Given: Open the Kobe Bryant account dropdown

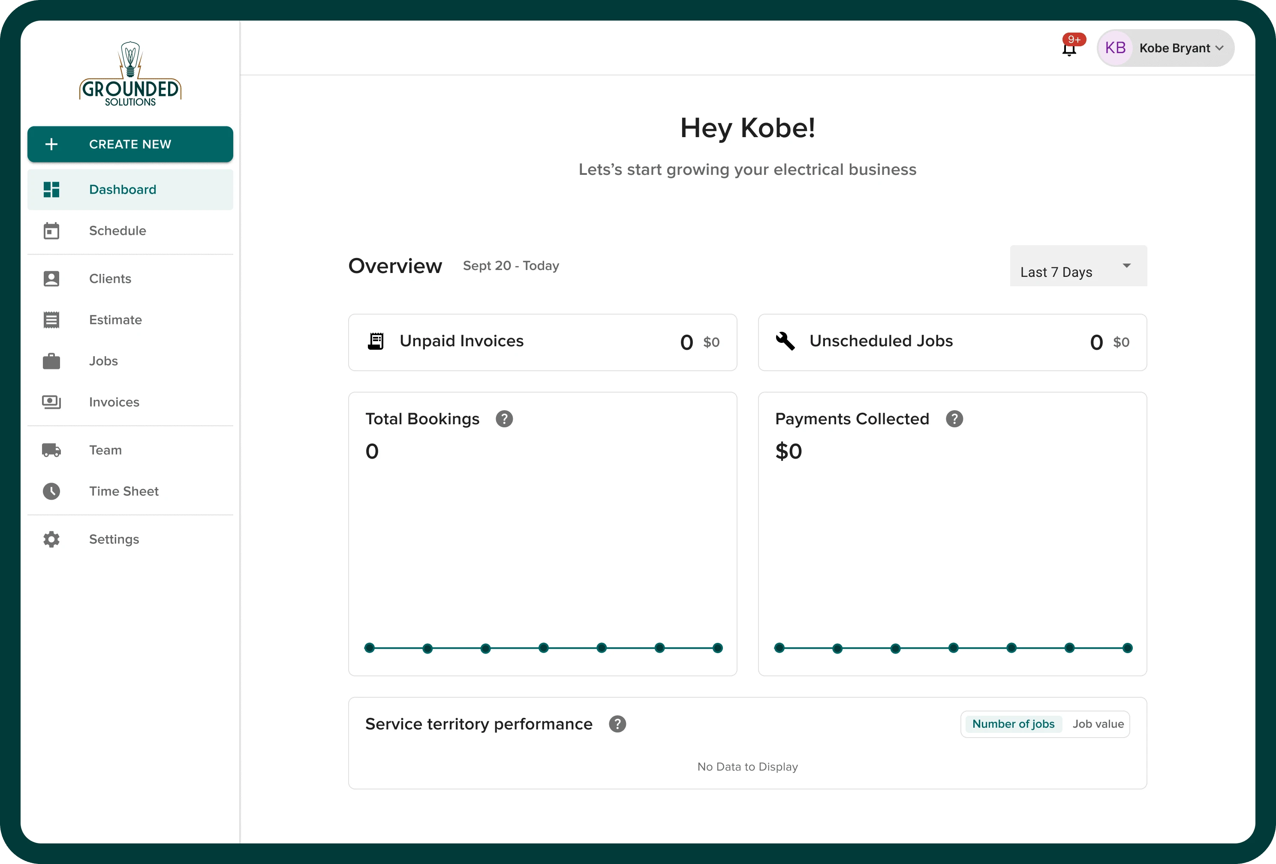Looking at the screenshot, I should point(1166,48).
